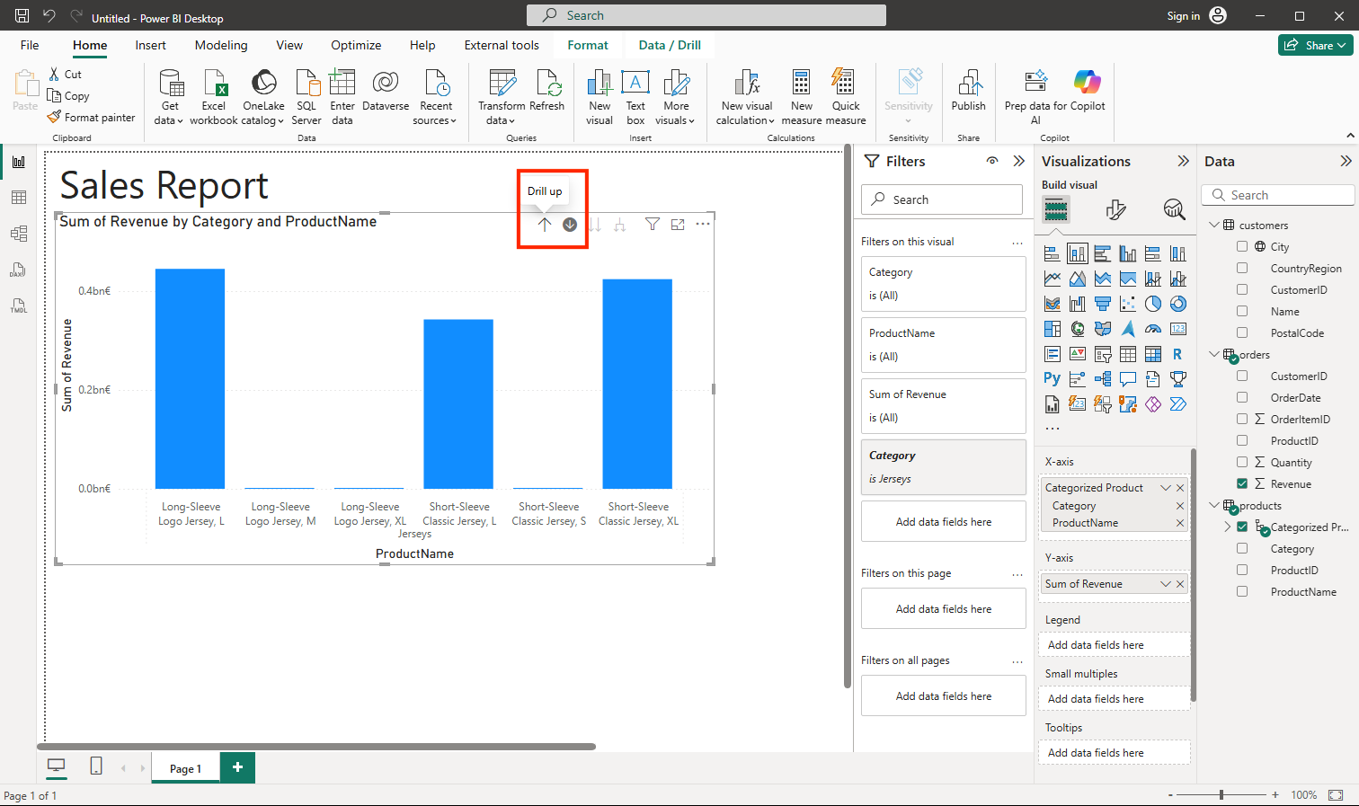
Task: Select the funnel chart visual
Action: [x=1103, y=304]
